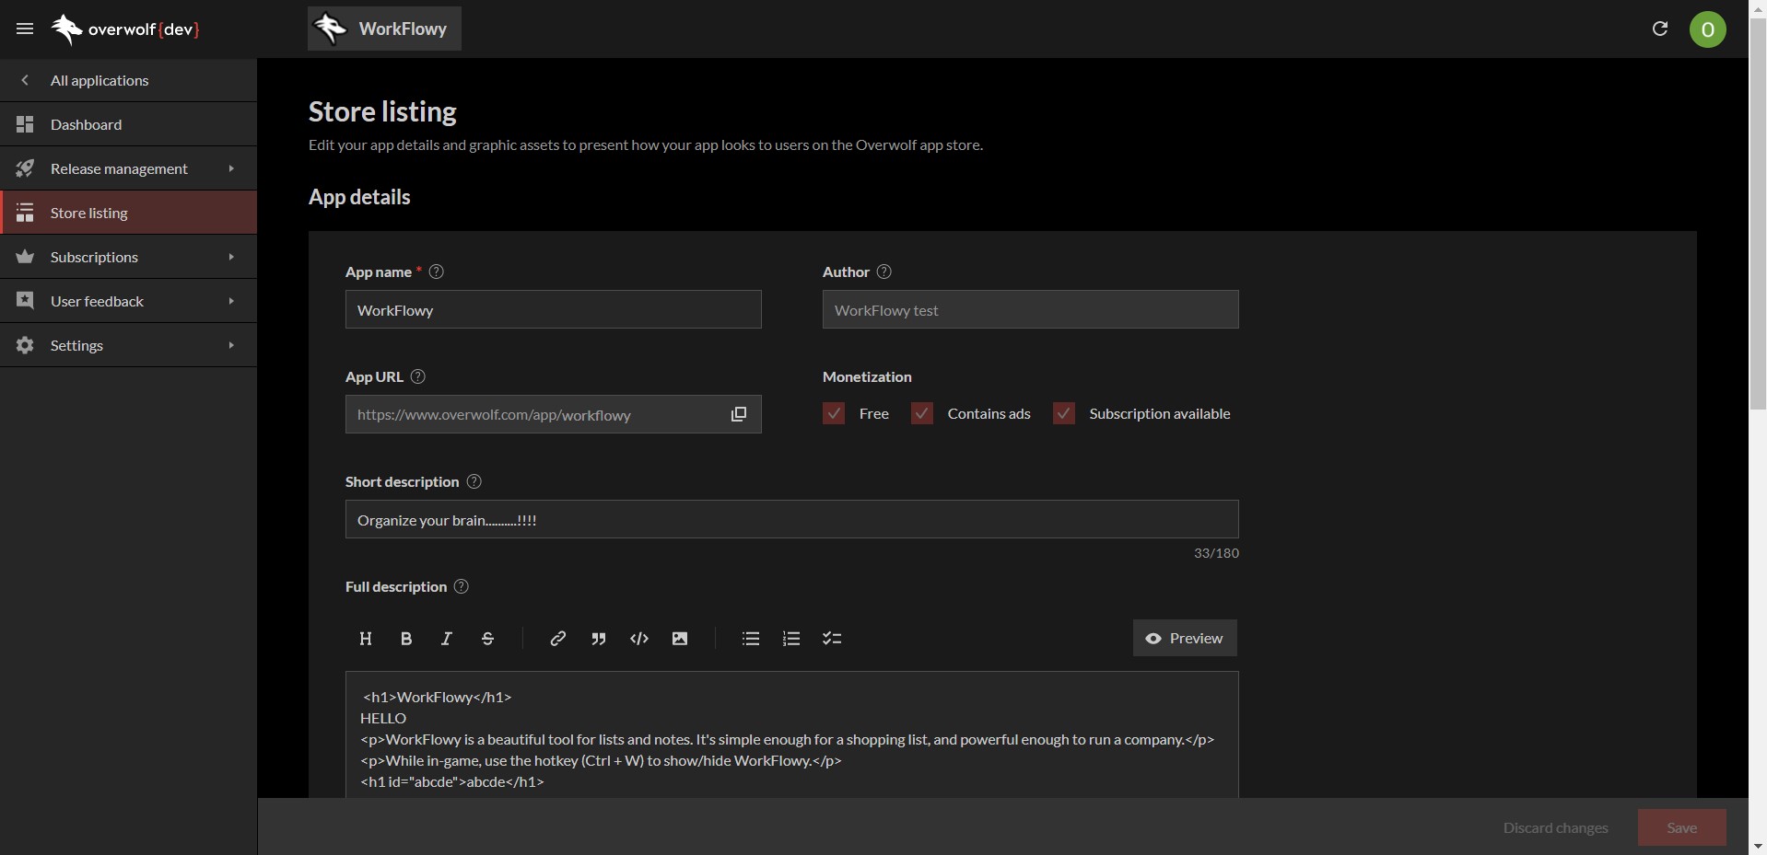1767x855 pixels.
Task: Show help for Full description
Action: (462, 586)
